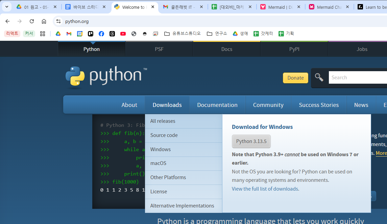Open Gmail bookmark icon
Screen dimensions: 387x224
(69, 34)
